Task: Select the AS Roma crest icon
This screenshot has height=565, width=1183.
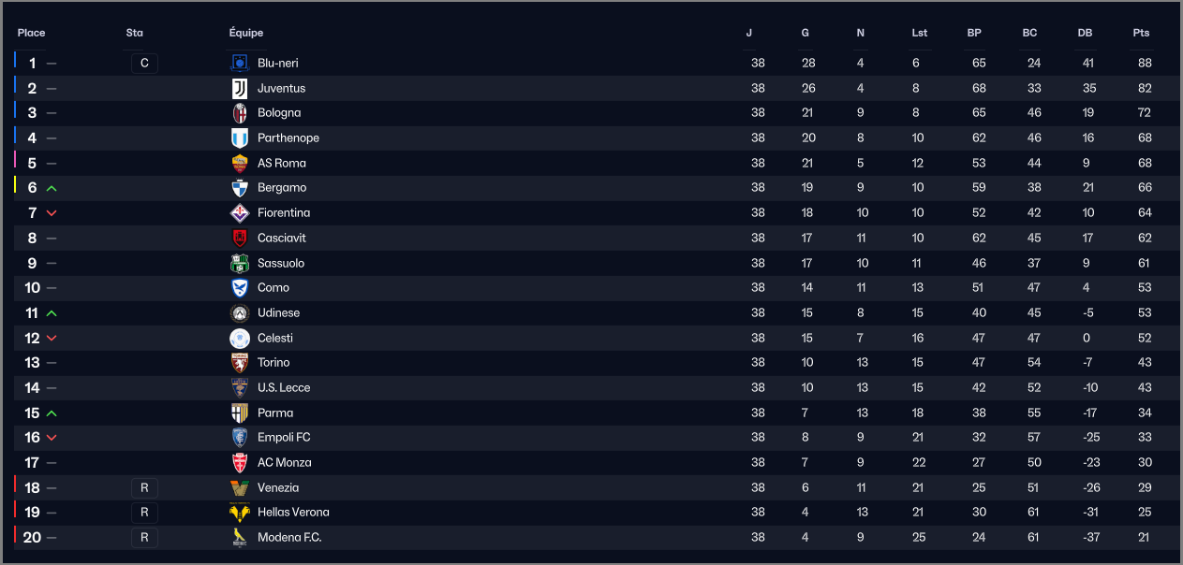Action: tap(240, 163)
